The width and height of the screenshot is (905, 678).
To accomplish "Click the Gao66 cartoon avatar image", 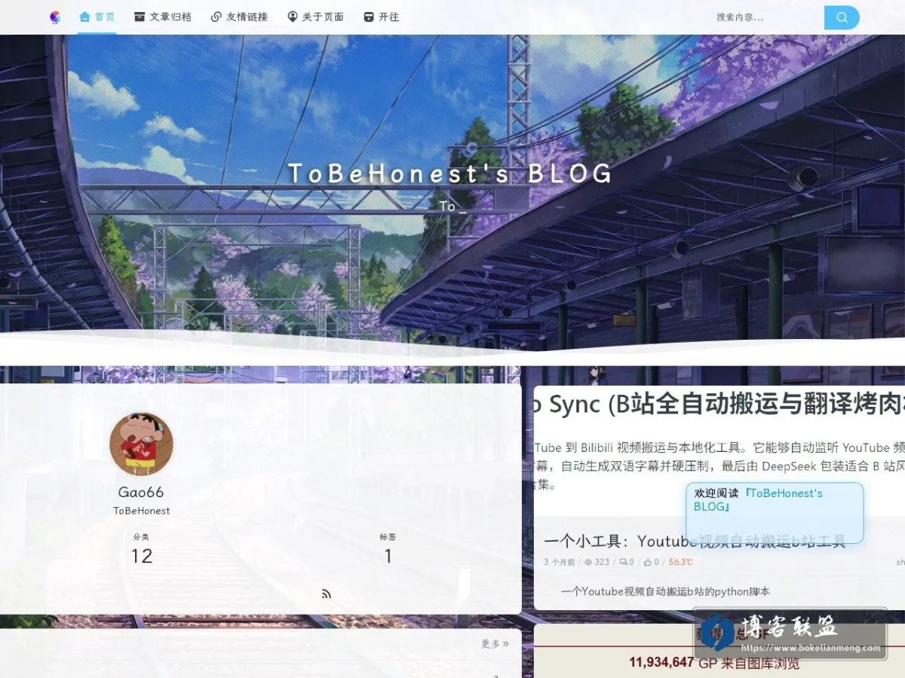I will click(141, 444).
